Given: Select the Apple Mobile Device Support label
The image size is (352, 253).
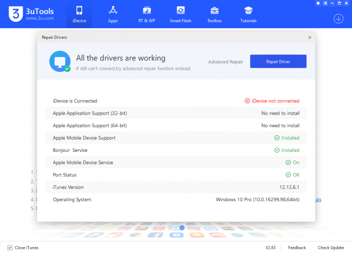Looking at the screenshot, I should point(84,138).
